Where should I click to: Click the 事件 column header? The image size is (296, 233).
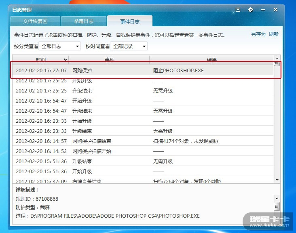110,60
